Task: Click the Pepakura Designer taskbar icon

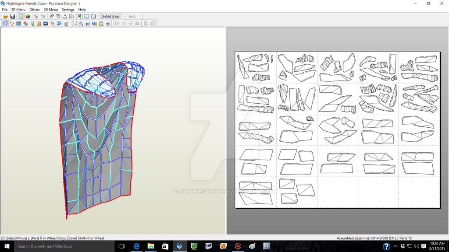Action: coord(179,246)
